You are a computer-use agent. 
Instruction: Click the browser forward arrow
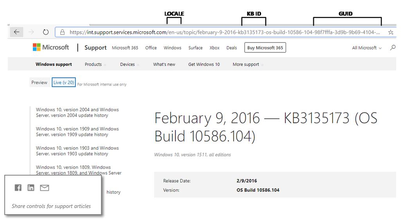click(x=31, y=32)
